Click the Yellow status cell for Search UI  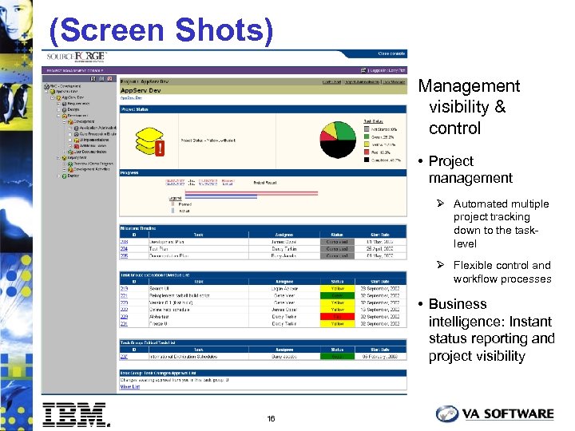click(337, 288)
